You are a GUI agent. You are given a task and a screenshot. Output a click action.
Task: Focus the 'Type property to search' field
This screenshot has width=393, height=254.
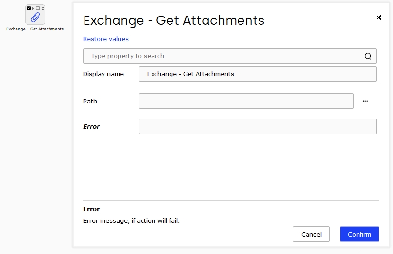[x=230, y=56]
